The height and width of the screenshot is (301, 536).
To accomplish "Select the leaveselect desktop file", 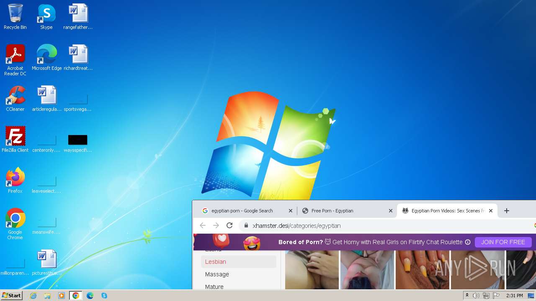I will tap(46, 184).
